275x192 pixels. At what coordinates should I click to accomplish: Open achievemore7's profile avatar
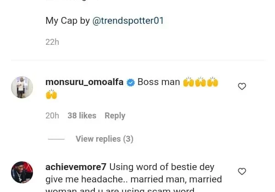click(x=22, y=172)
